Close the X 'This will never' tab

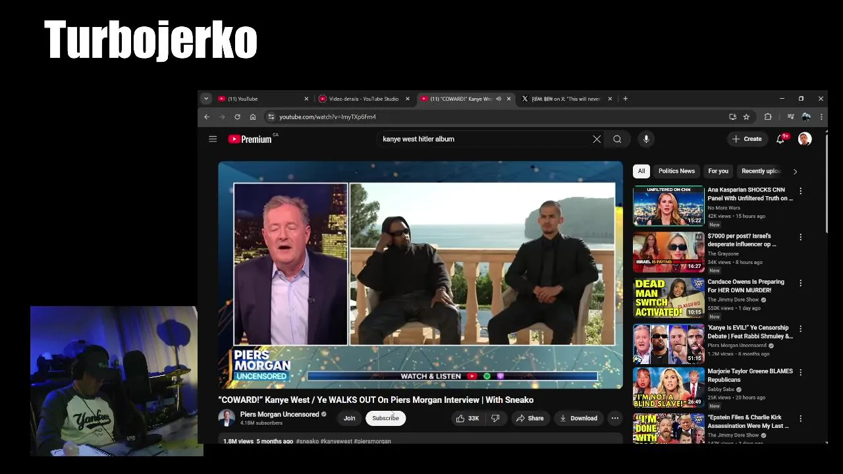click(x=610, y=99)
